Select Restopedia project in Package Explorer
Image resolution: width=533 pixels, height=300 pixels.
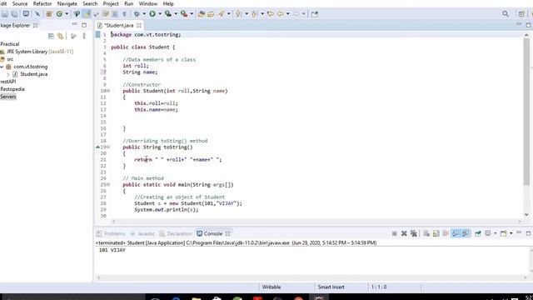12,89
